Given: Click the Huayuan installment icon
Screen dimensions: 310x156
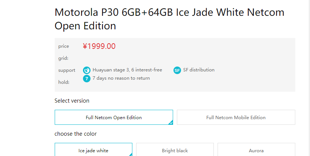Looking at the screenshot, I should [87, 70].
